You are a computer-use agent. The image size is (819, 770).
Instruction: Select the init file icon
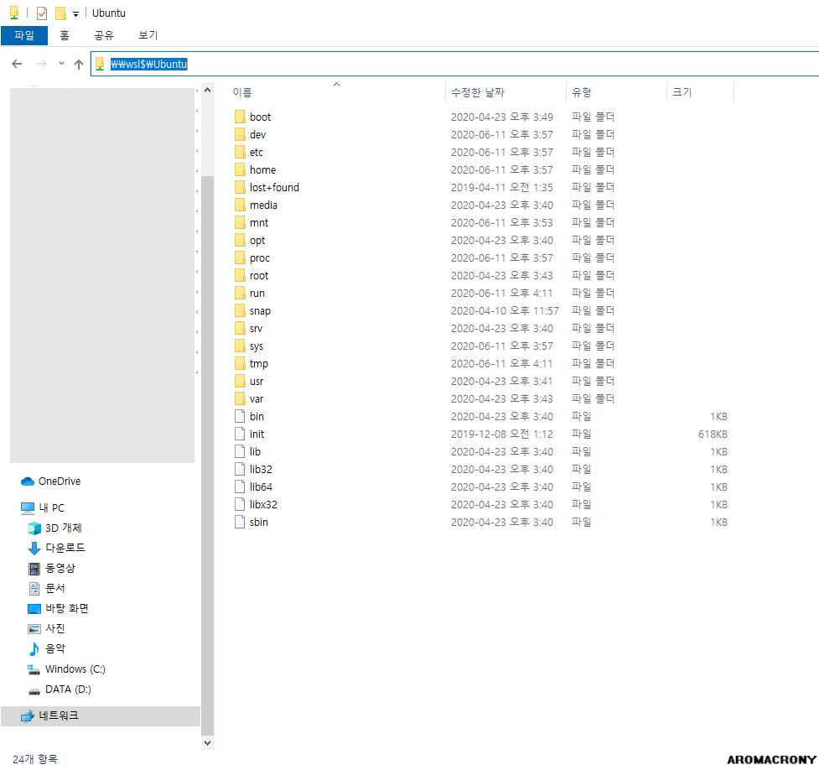240,434
